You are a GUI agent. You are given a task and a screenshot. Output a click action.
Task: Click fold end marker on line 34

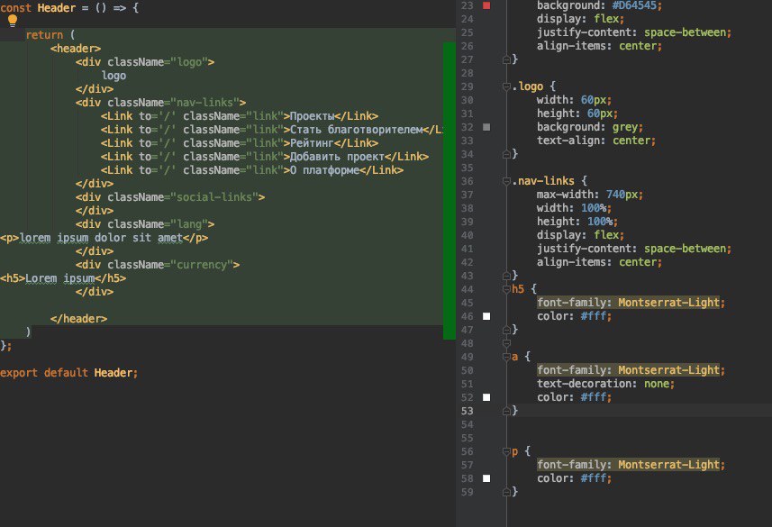(506, 154)
